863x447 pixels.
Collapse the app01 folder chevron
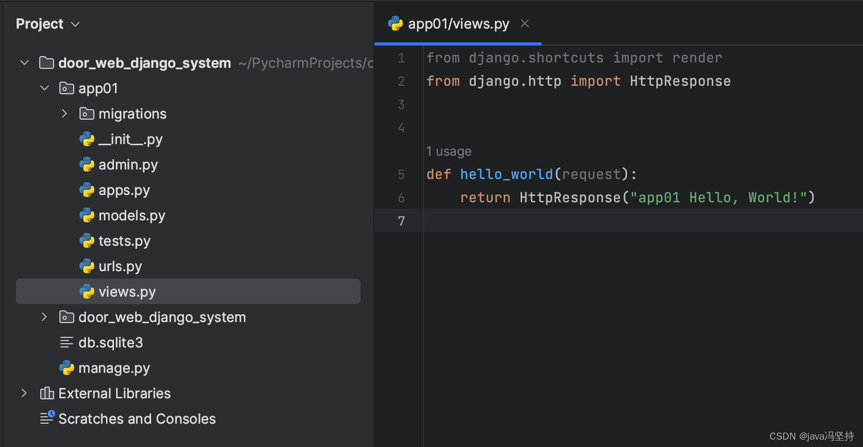tap(45, 88)
